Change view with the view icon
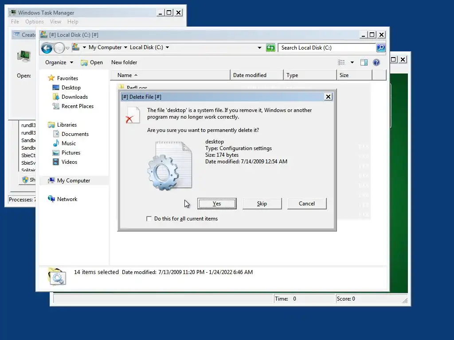Image resolution: width=454 pixels, height=340 pixels. pyautogui.click(x=341, y=62)
